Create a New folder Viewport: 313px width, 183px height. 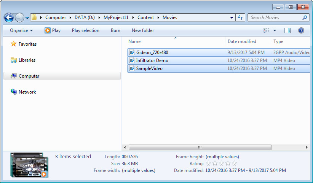tap(143, 30)
